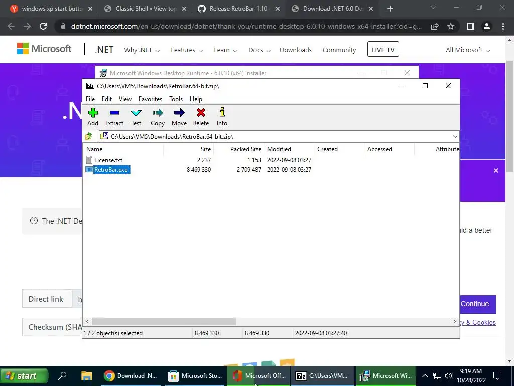The height and width of the screenshot is (386, 514).
Task: Open the View menu in 7-Zip
Action: click(x=125, y=99)
